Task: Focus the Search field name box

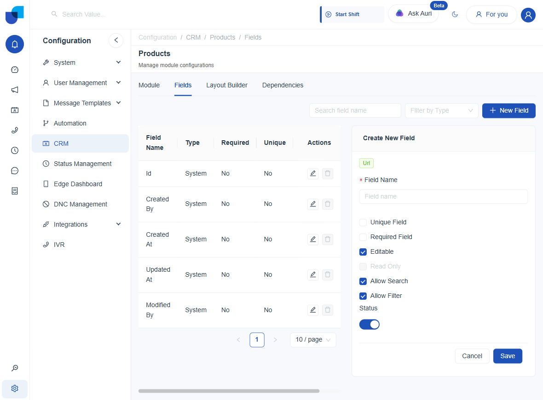Action: click(x=355, y=111)
